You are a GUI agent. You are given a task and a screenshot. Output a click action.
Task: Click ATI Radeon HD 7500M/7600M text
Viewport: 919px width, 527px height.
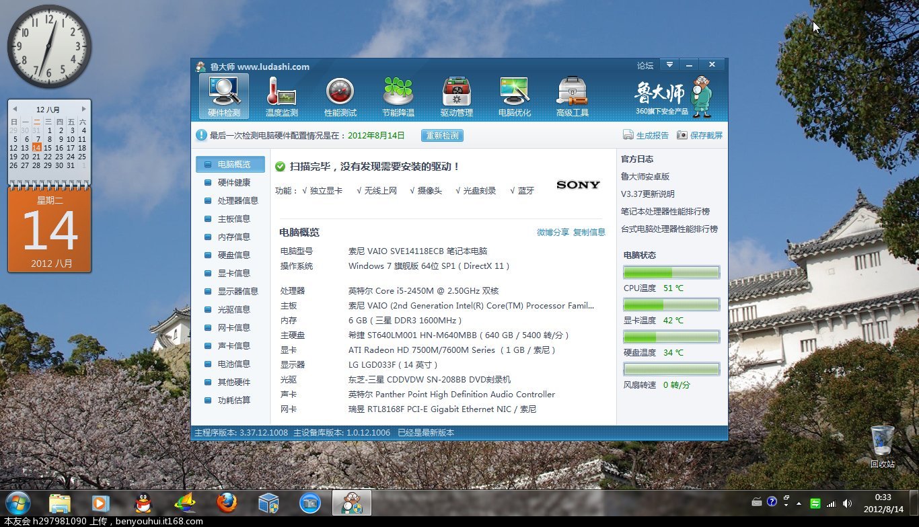click(452, 350)
